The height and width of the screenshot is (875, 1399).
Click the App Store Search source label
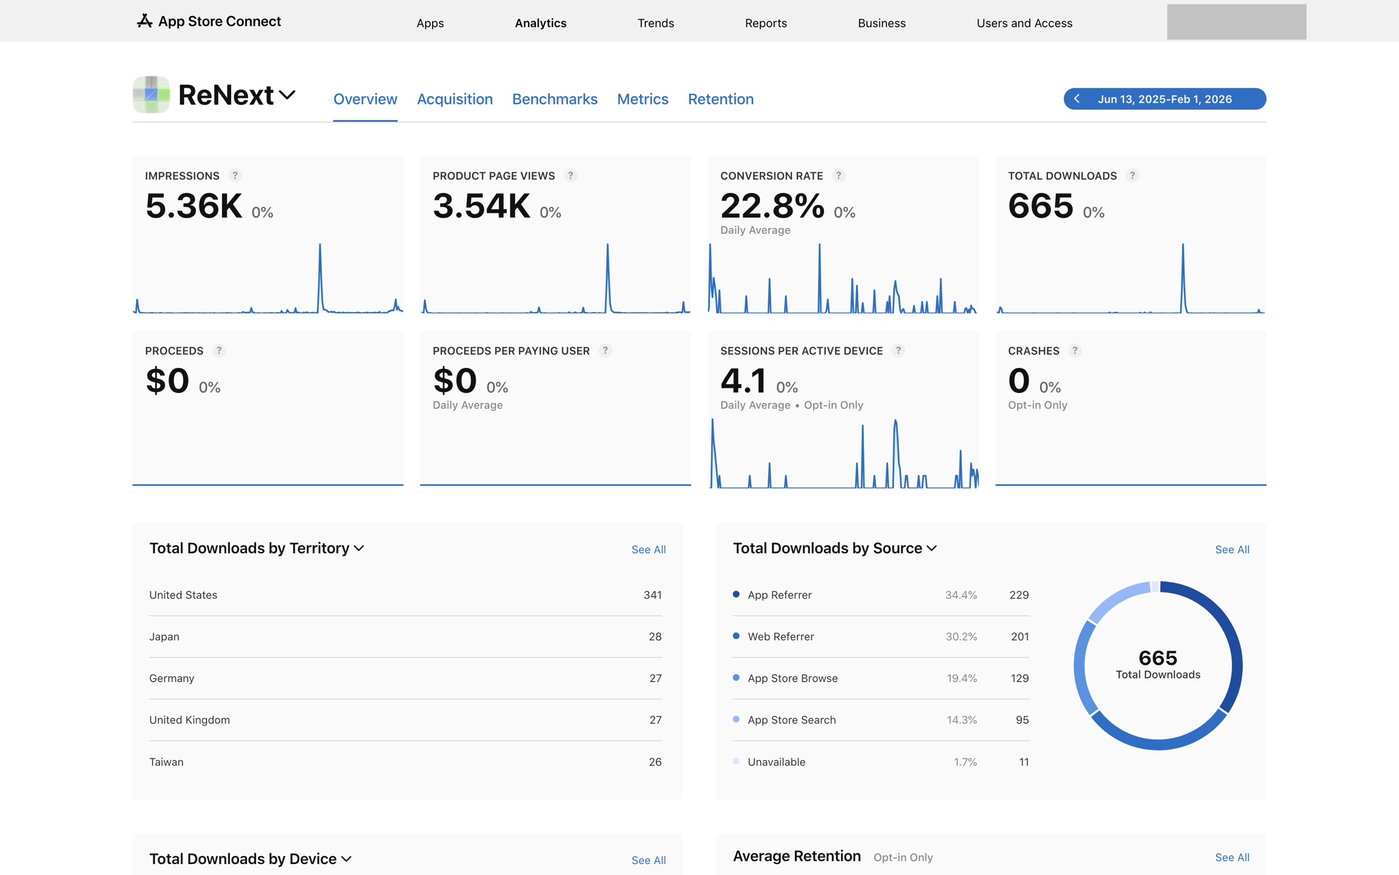(x=792, y=720)
